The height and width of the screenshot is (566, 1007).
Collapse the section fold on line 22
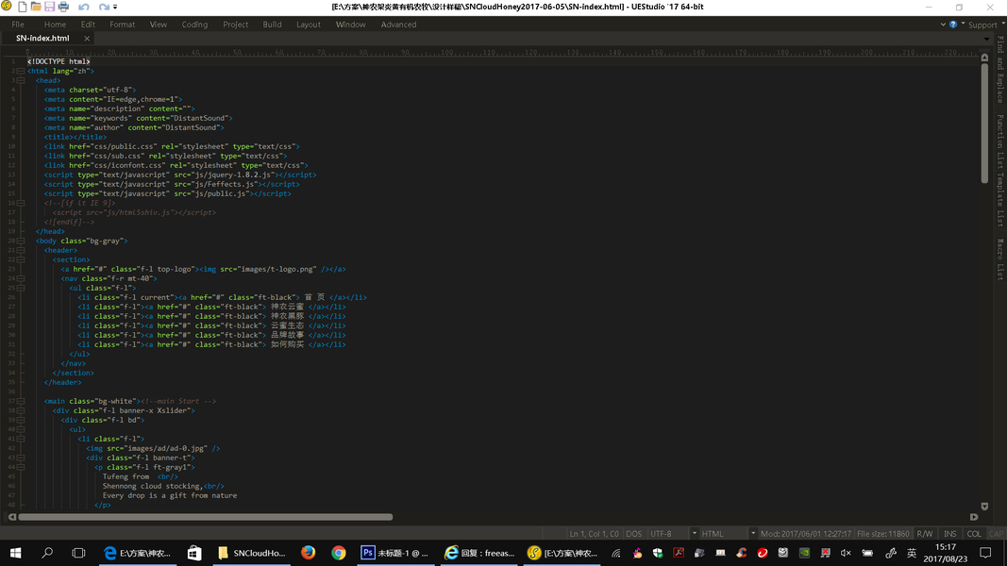click(x=21, y=259)
